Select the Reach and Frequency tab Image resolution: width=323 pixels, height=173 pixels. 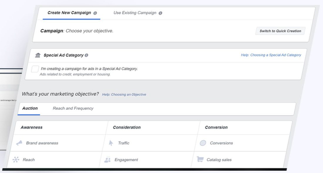[x=73, y=109]
